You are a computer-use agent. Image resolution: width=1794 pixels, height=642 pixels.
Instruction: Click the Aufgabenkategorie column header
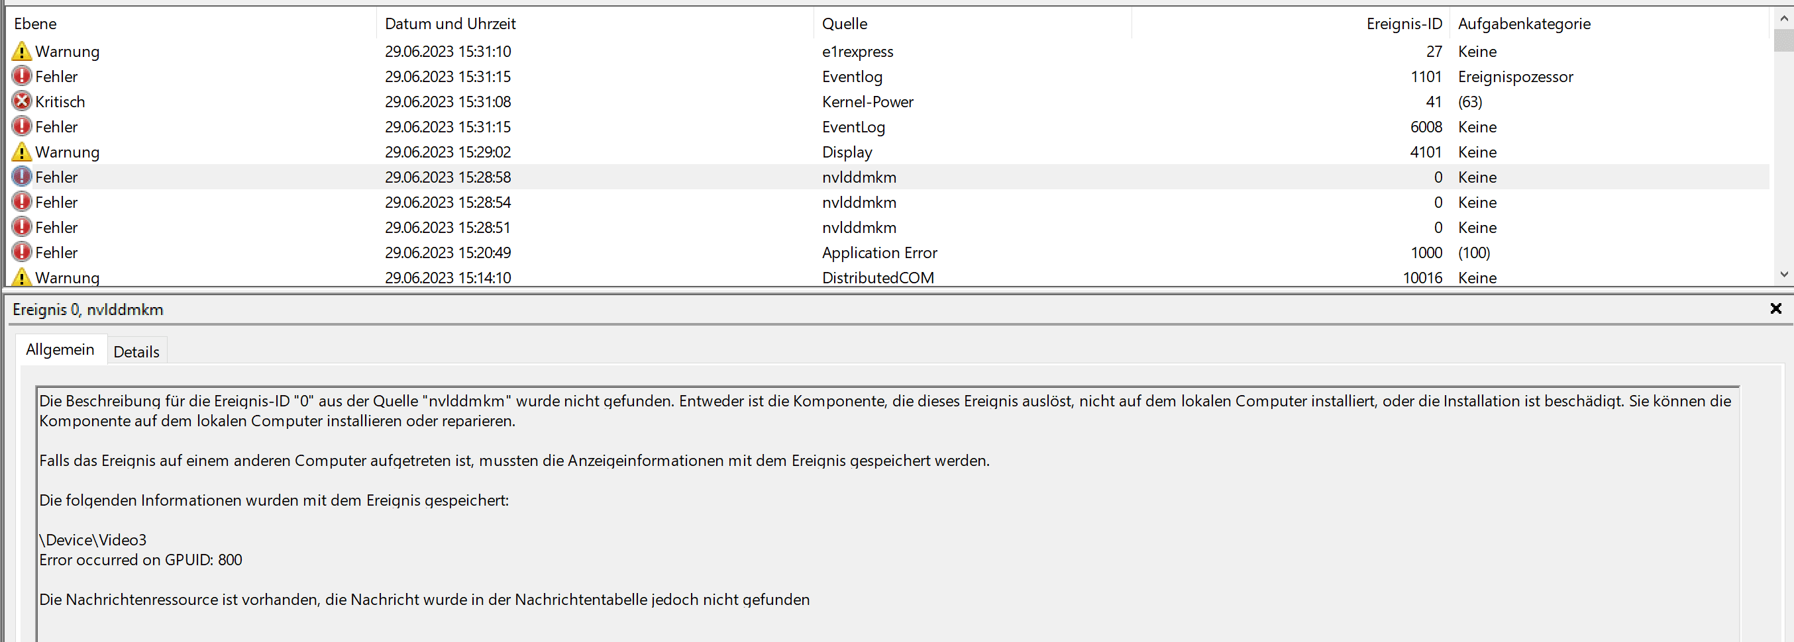tap(1524, 24)
